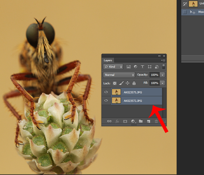
Task: Filter layers by type (T) icon
Action: pyautogui.click(x=143, y=67)
